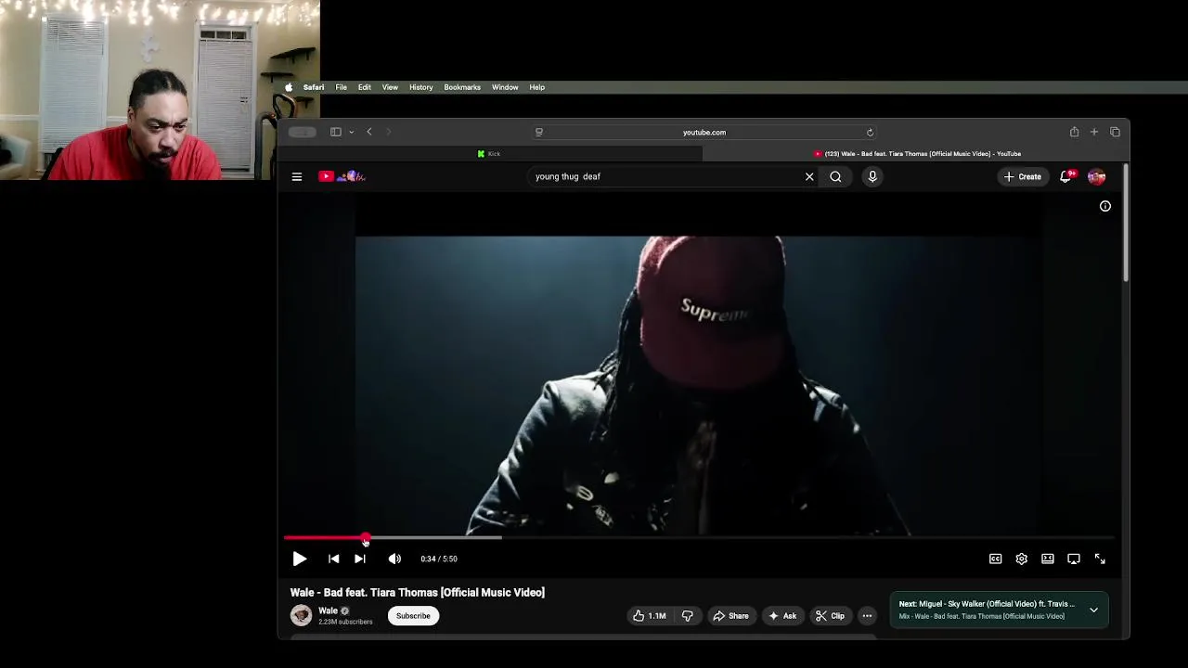Open the Safari menu

[314, 87]
